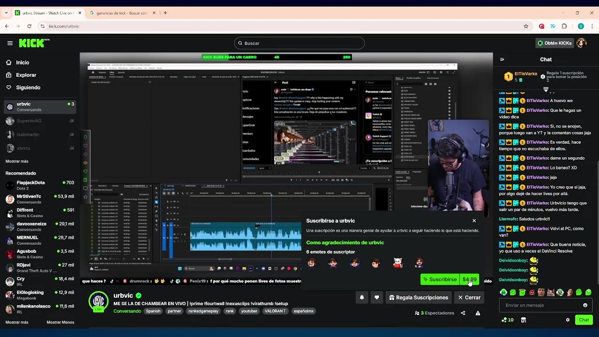Viewport: 599px width, 337px height.
Task: Report the stream with warning icon
Action: point(478,313)
